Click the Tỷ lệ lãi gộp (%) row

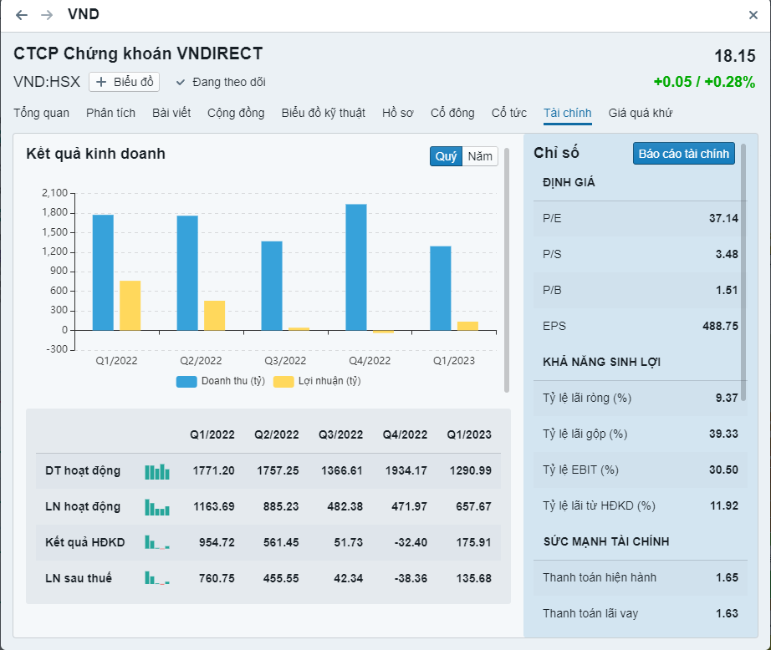pyautogui.click(x=641, y=434)
